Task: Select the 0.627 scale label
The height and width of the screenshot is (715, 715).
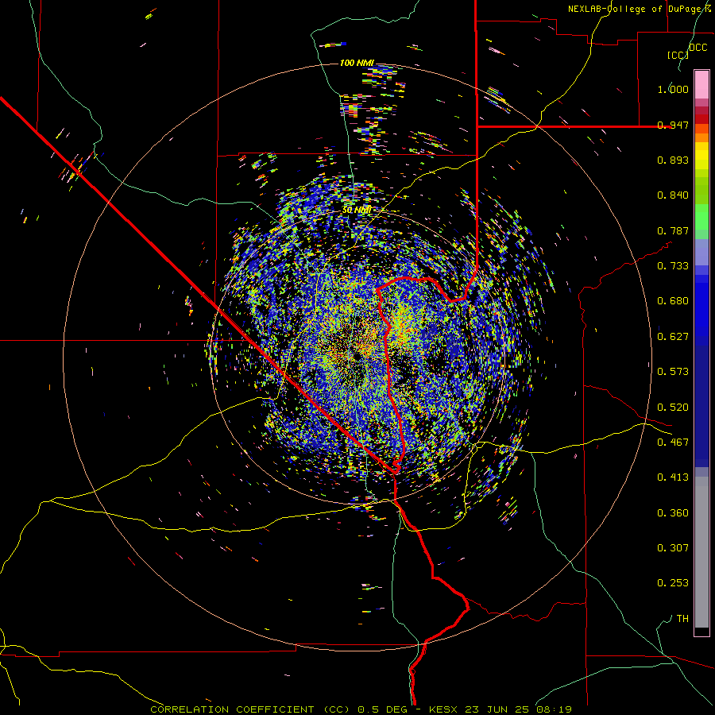Action: 673,337
